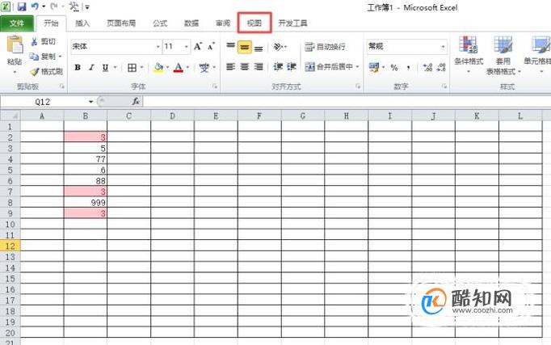Click 自动换行 wrap text button
Viewport: 551px width, 345px height.
click(x=325, y=46)
